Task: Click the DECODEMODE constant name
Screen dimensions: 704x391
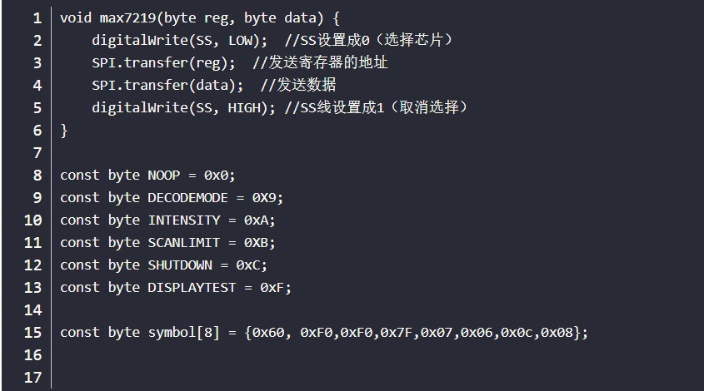Action: tap(187, 198)
